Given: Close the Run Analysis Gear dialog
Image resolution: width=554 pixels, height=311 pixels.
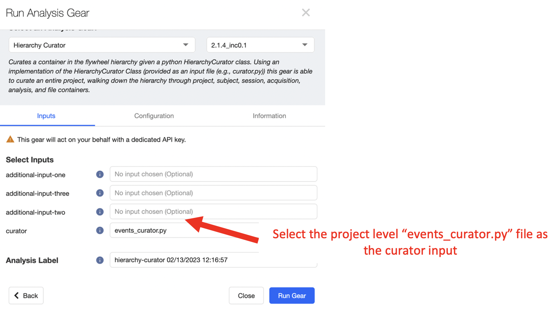Looking at the screenshot, I should click(306, 12).
